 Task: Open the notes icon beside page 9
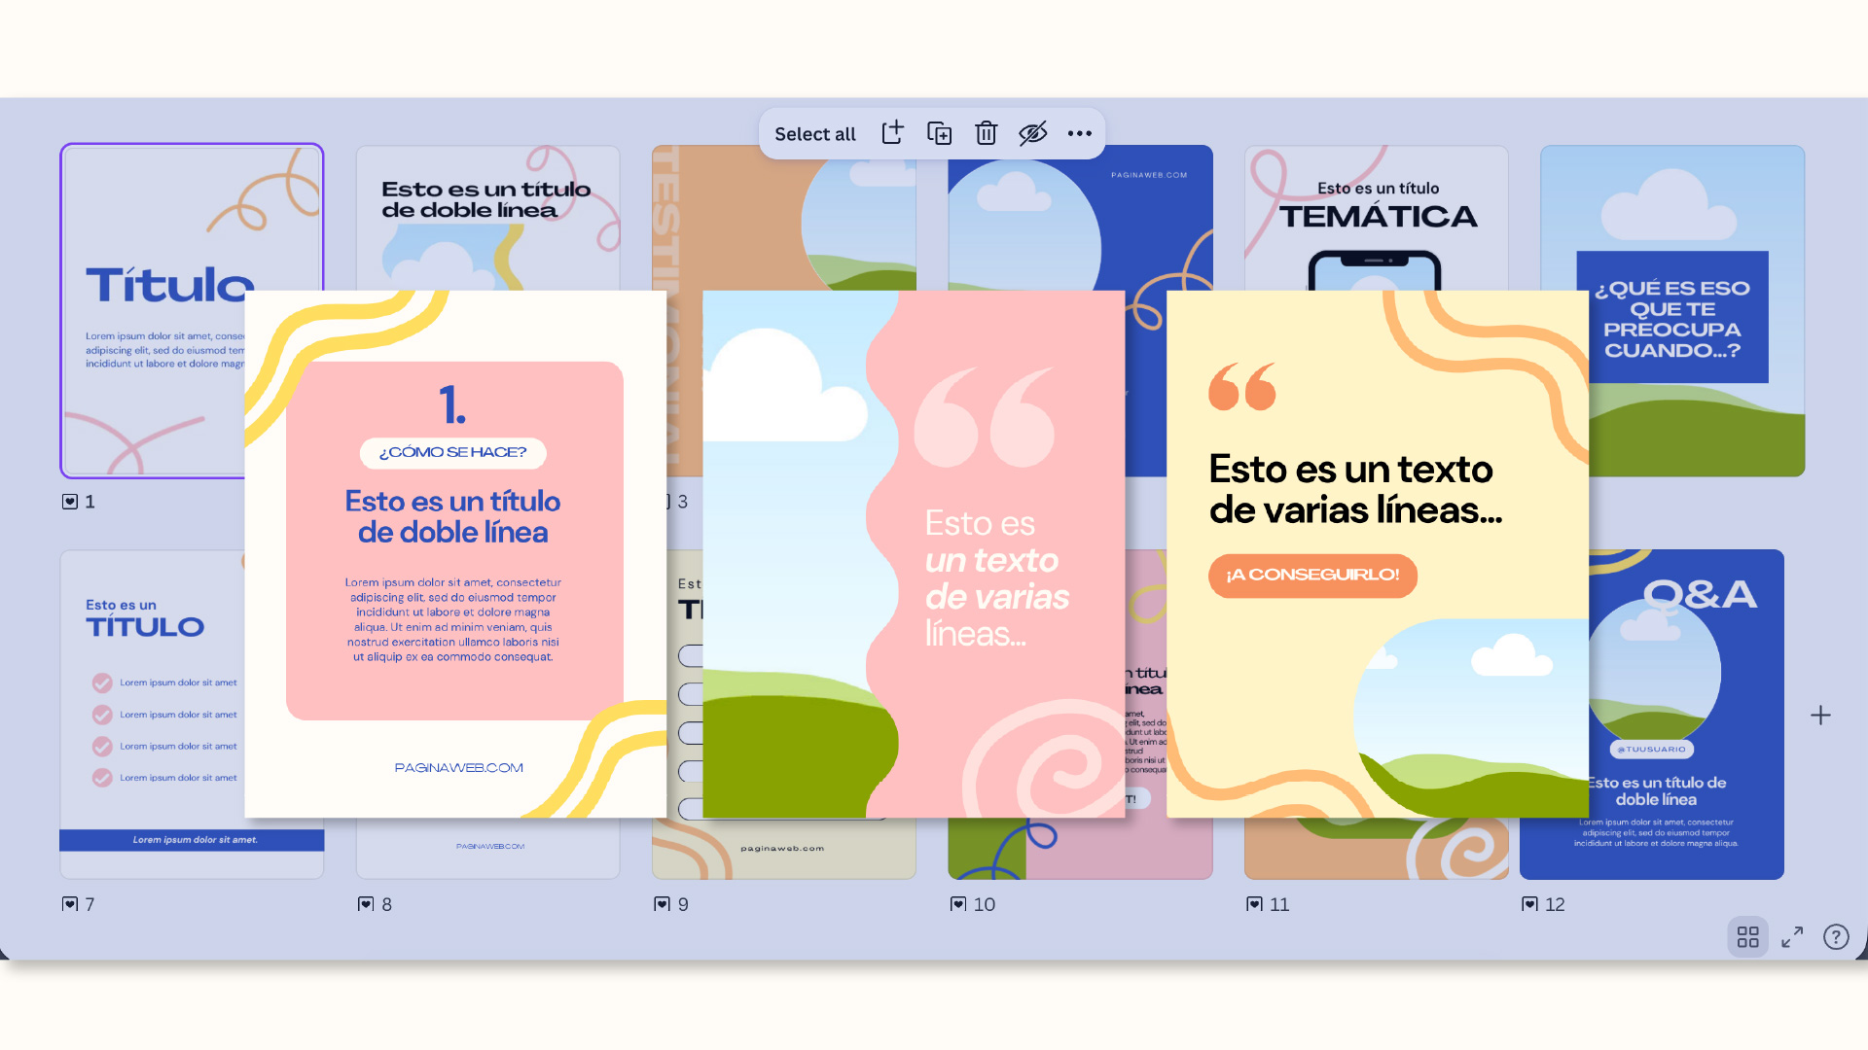pyautogui.click(x=662, y=904)
